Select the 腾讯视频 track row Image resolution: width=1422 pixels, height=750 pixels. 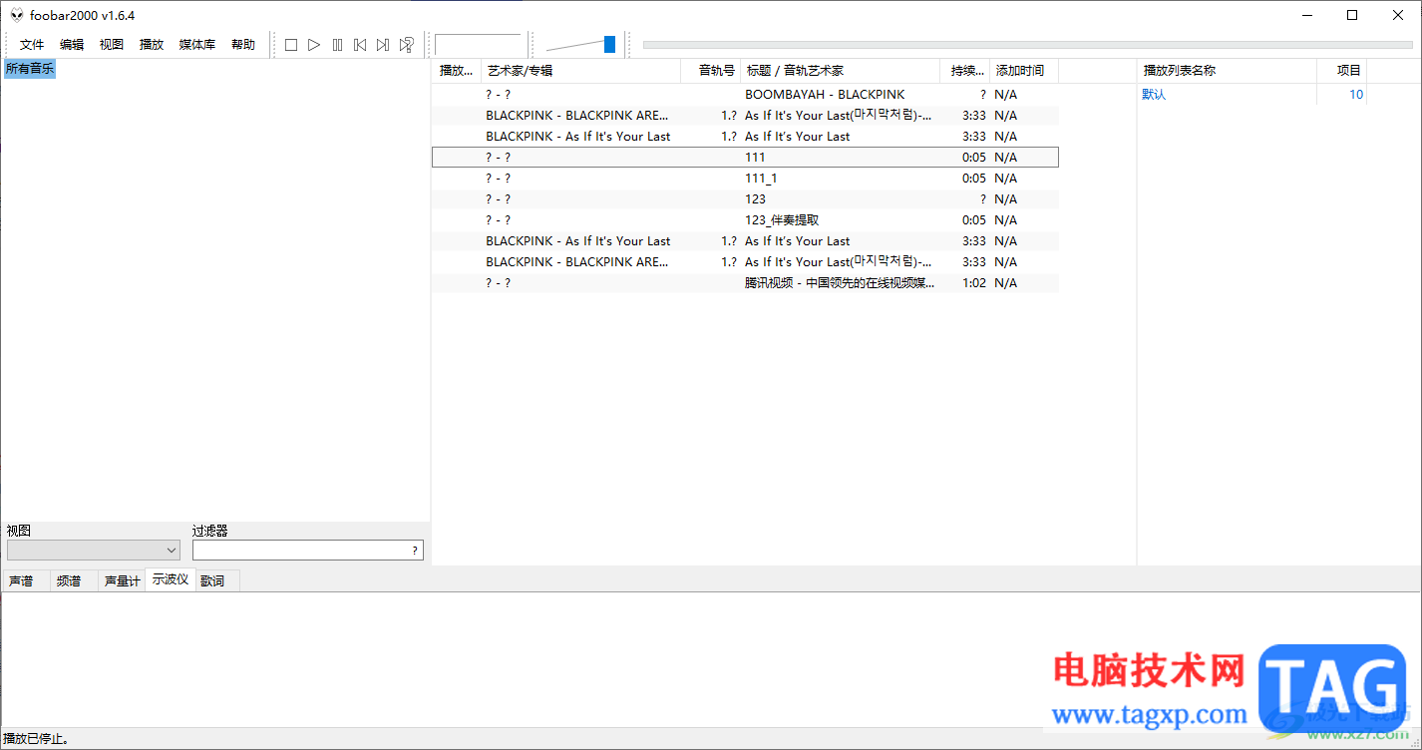745,283
